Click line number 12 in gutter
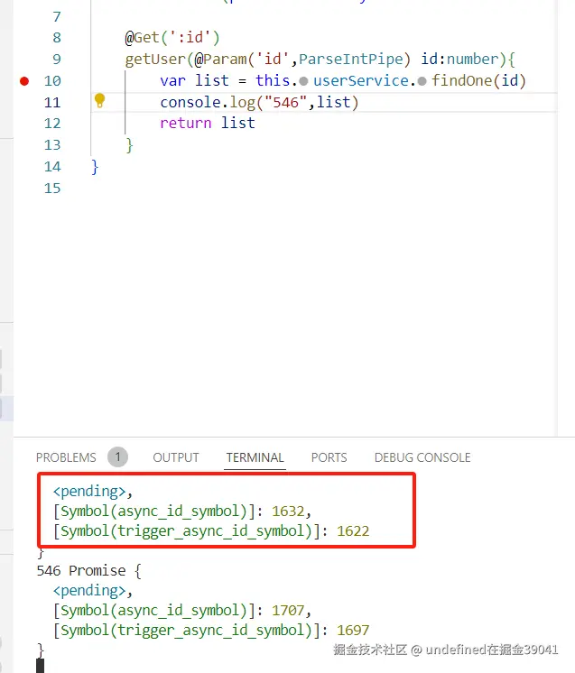The image size is (575, 673). tap(52, 124)
